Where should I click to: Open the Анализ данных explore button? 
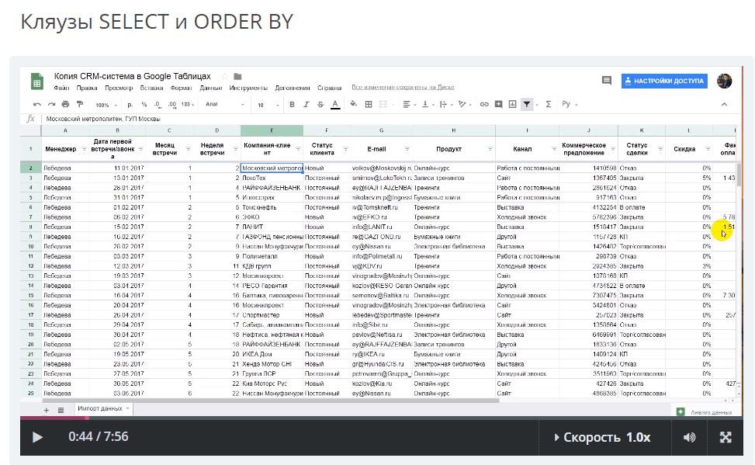pyautogui.click(x=705, y=412)
